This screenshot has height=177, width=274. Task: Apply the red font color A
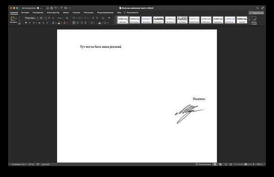pos(65,23)
